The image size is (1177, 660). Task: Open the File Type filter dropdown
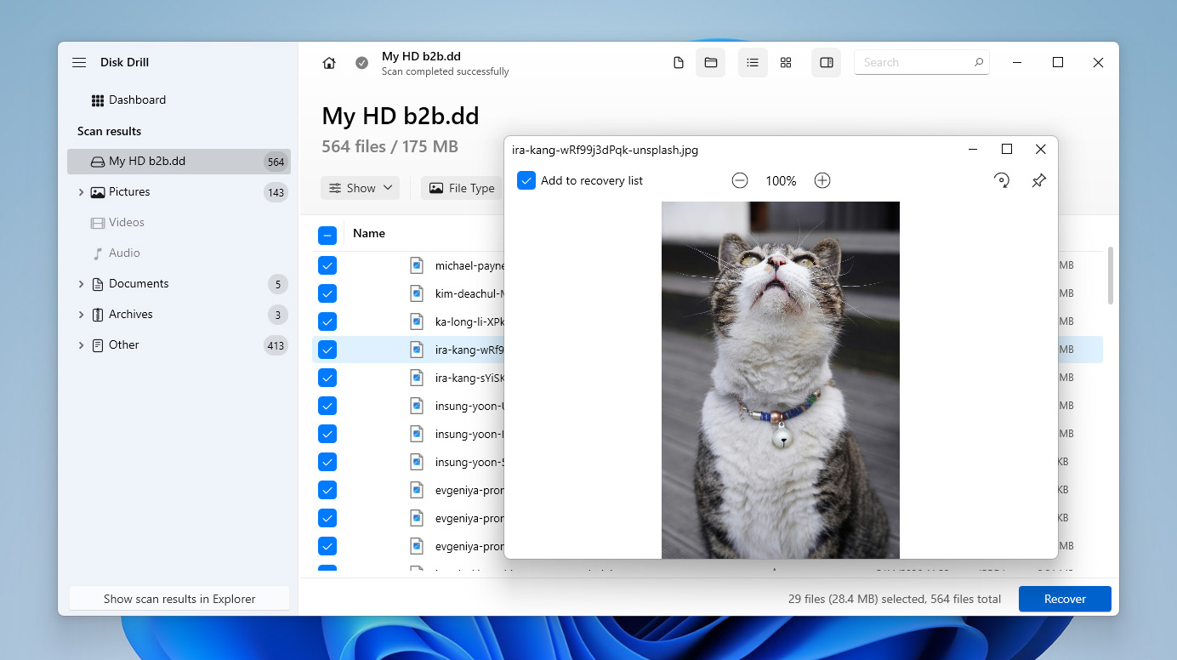pos(462,188)
